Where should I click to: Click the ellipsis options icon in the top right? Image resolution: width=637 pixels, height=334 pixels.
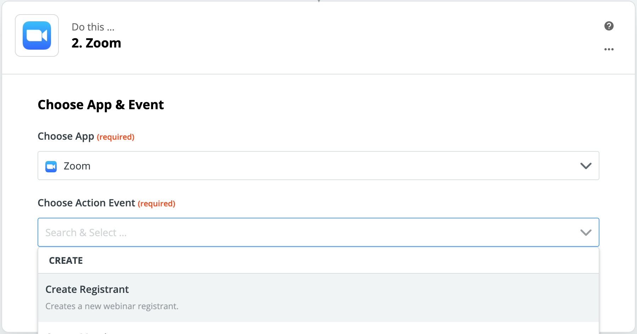pos(609,49)
